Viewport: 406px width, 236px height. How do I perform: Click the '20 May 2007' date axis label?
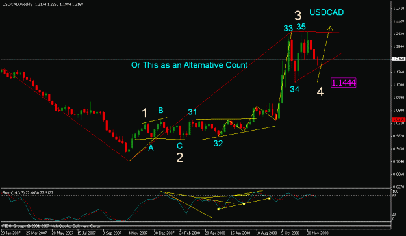click(62, 233)
